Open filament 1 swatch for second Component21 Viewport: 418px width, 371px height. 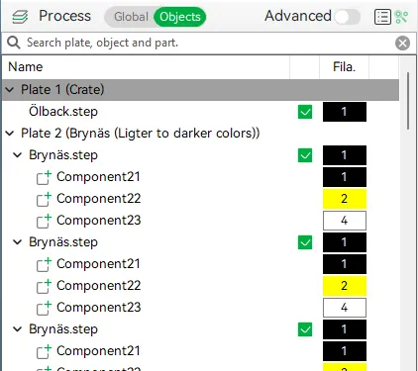click(345, 264)
